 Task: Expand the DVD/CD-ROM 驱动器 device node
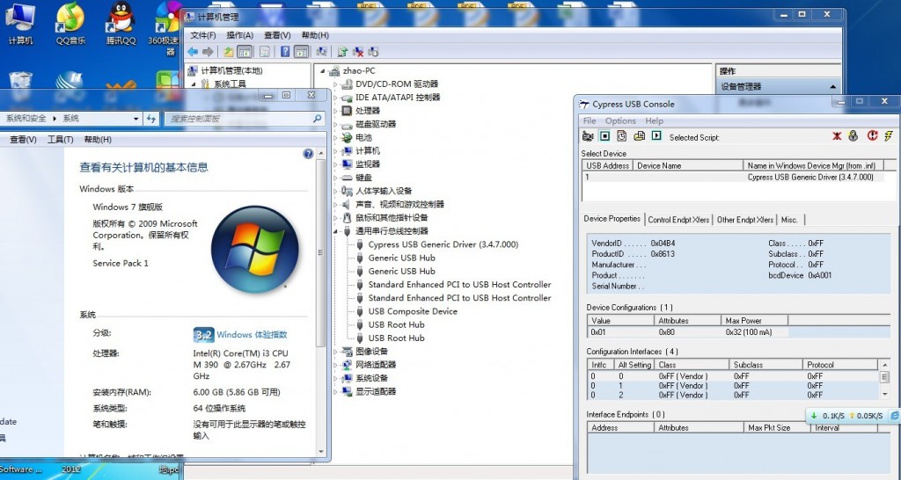pyautogui.click(x=337, y=84)
